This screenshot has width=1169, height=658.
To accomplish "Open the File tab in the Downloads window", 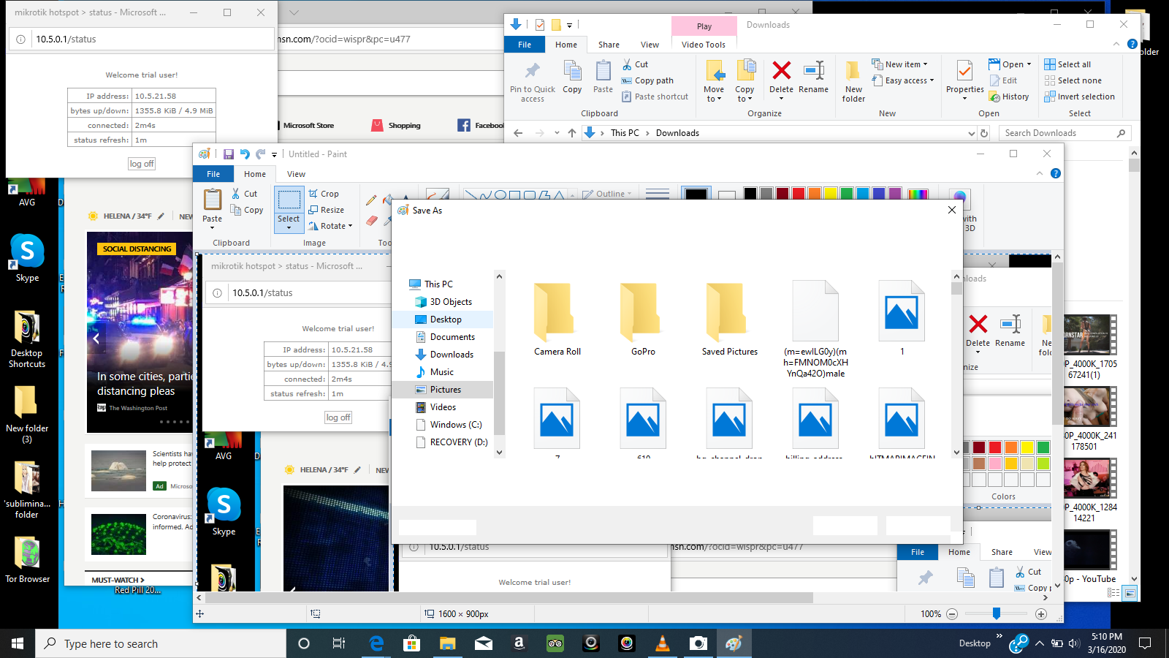I will (x=525, y=45).
